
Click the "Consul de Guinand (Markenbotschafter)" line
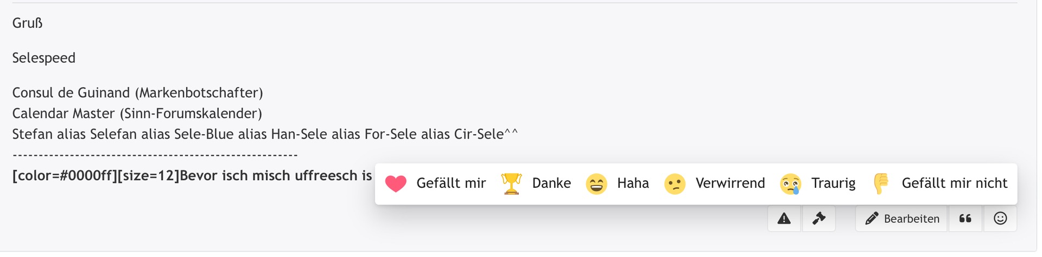(x=137, y=93)
